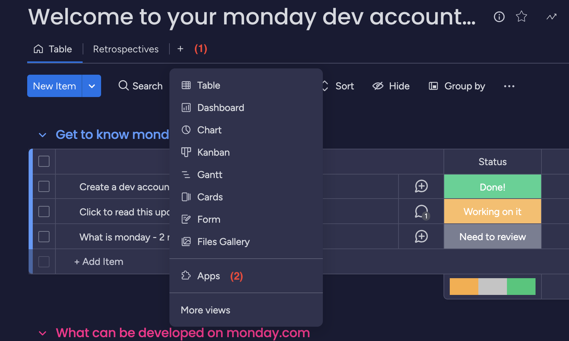Add a new view with plus icon
The image size is (569, 341).
(180, 49)
